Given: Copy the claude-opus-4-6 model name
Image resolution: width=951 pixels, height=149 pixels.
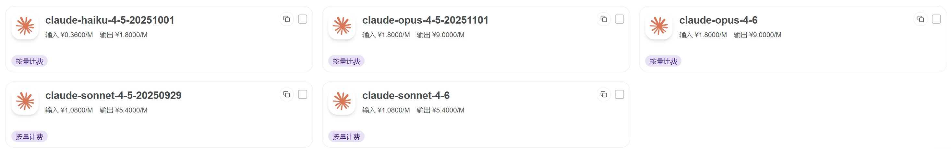Looking at the screenshot, I should (921, 19).
